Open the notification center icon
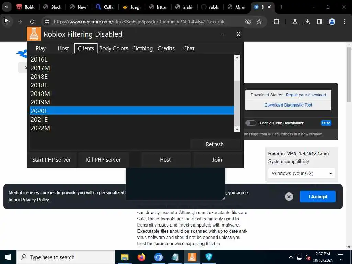Viewport: 352px width, 264px height. [341, 257]
